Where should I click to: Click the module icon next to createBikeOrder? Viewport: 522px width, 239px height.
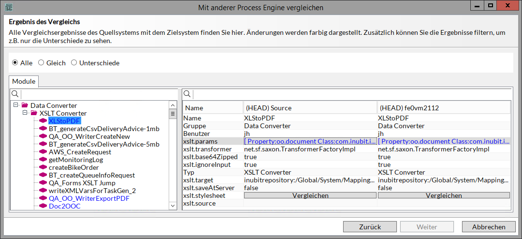tap(43, 167)
